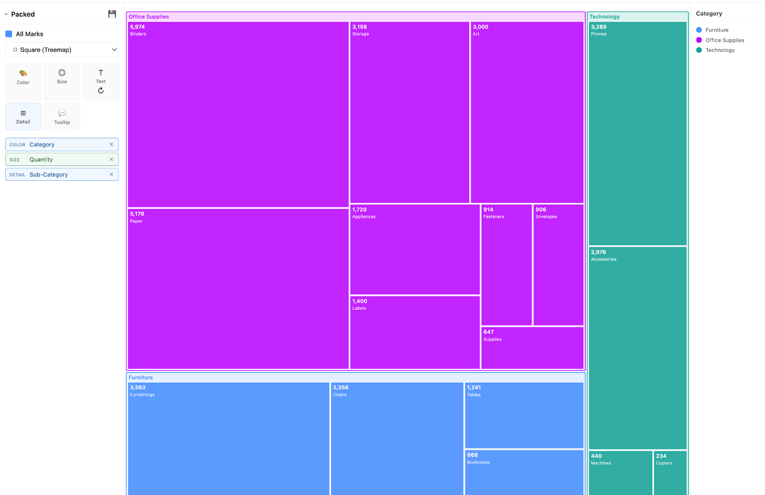Click the Phones treemap tile
Screen dimensions: 765x495
(x=638, y=133)
